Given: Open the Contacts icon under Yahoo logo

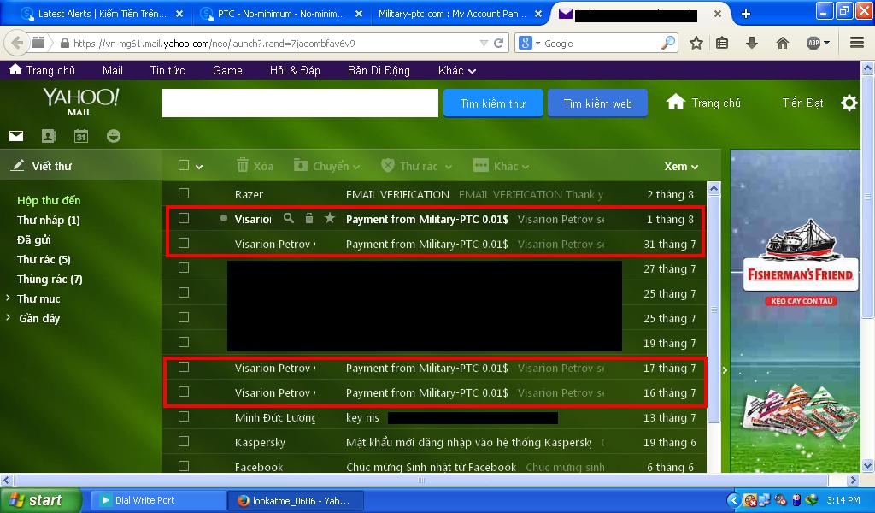Looking at the screenshot, I should (49, 136).
